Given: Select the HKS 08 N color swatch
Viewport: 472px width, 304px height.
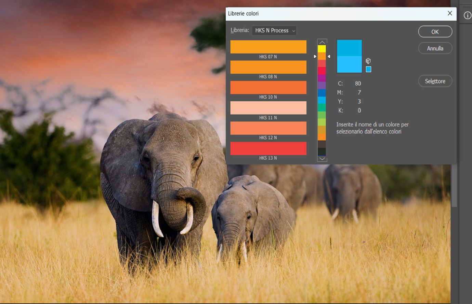Looking at the screenshot, I should point(268,67).
